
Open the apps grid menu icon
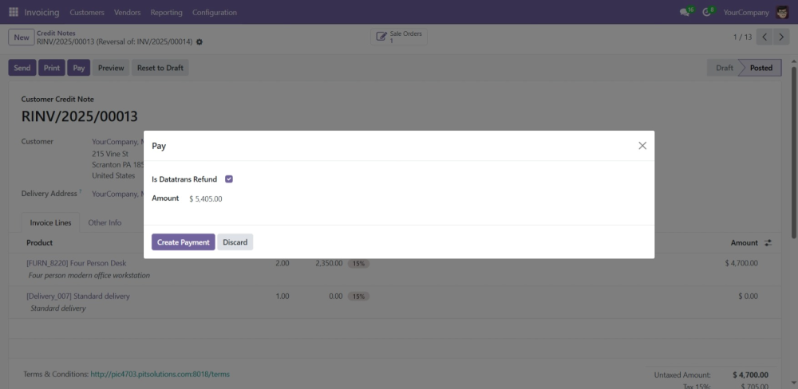(14, 12)
